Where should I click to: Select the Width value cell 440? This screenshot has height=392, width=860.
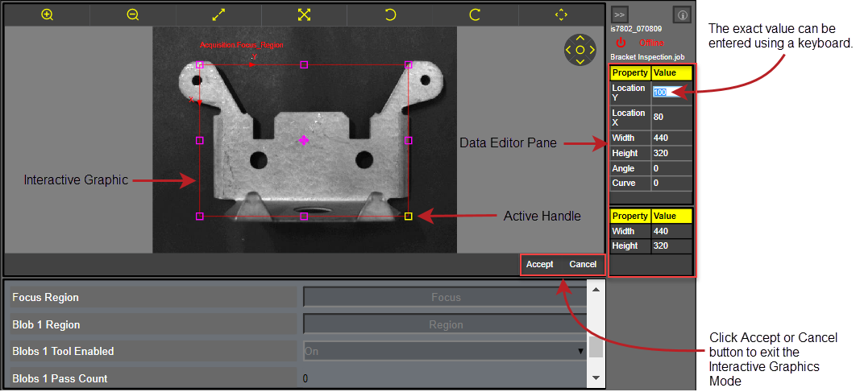click(671, 138)
